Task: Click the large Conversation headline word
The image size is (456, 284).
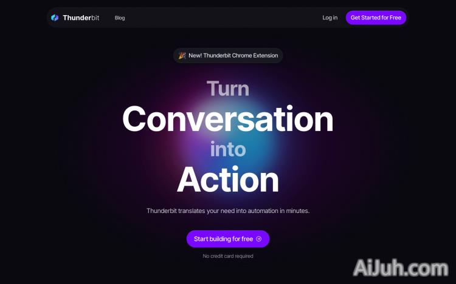Action: [228, 119]
